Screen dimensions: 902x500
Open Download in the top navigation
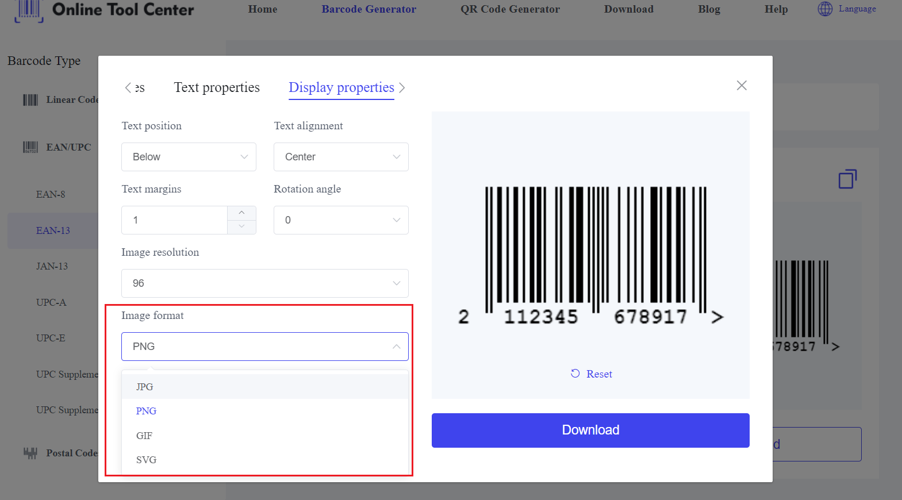click(x=629, y=9)
